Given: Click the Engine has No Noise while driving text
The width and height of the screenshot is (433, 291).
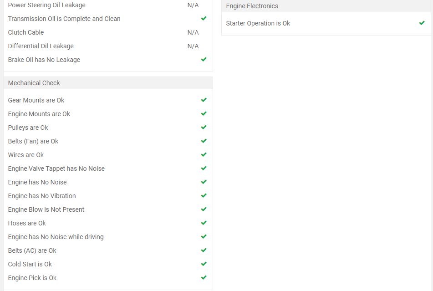Looking at the screenshot, I should pos(56,237).
